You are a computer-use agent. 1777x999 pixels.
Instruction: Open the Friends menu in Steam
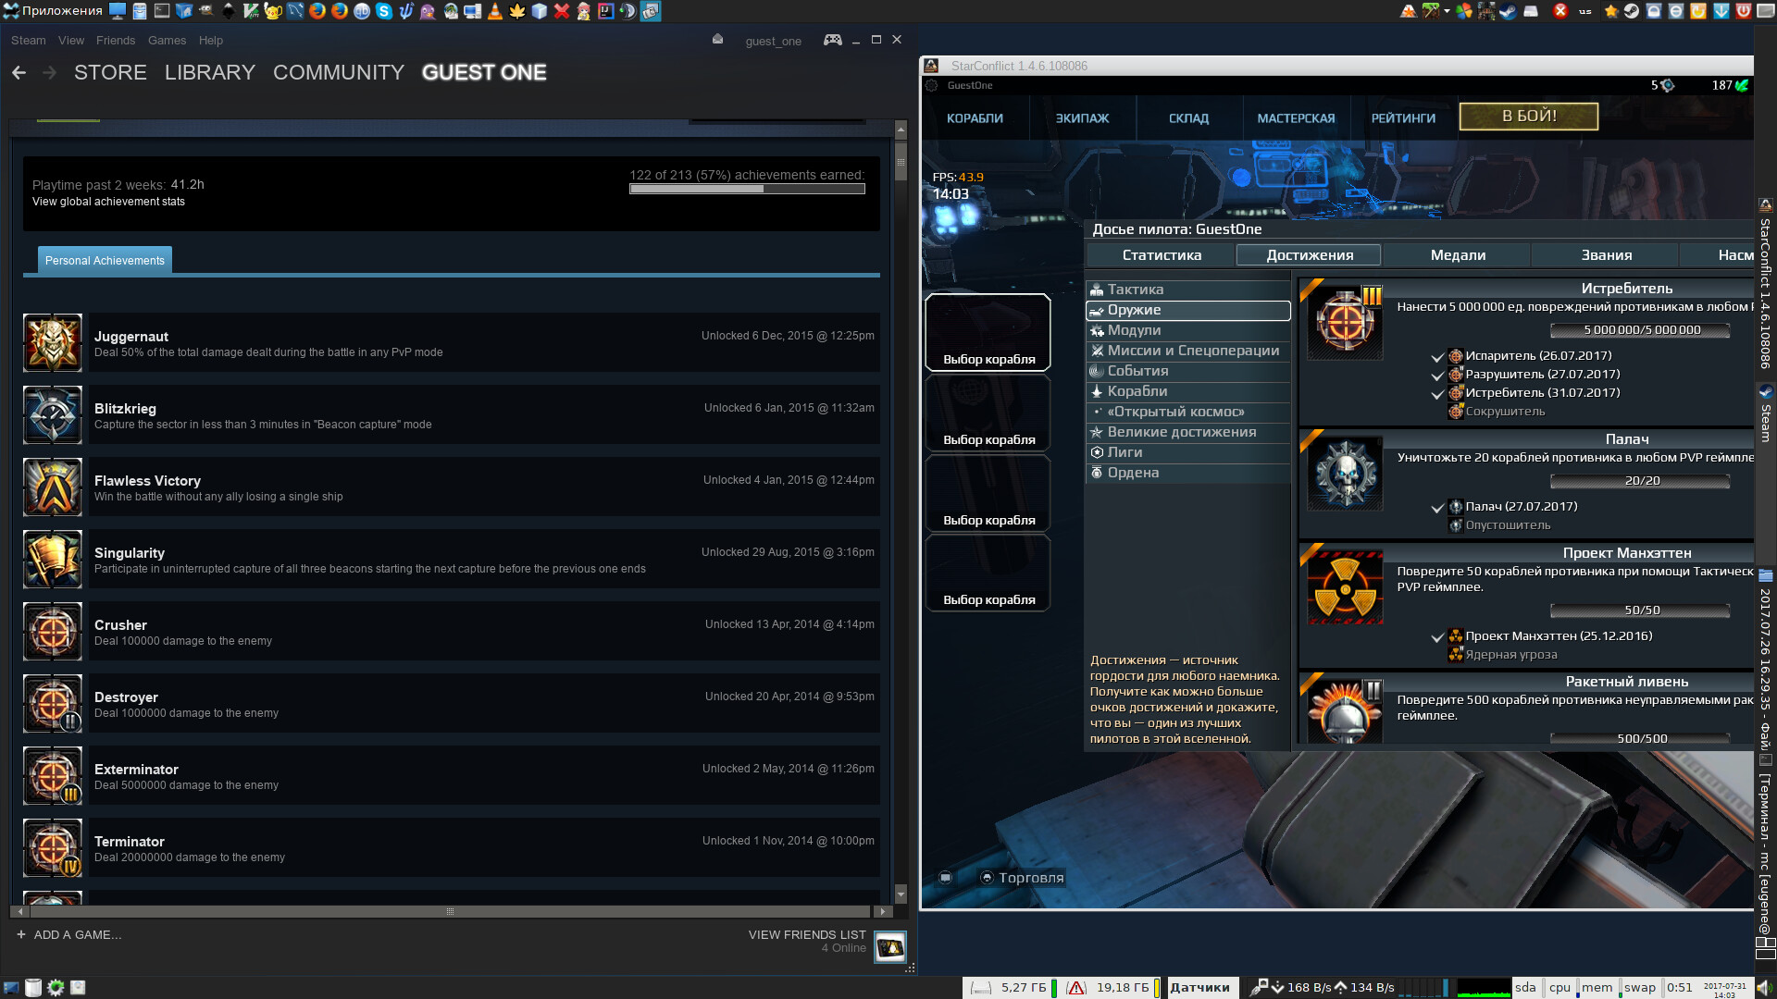click(116, 41)
